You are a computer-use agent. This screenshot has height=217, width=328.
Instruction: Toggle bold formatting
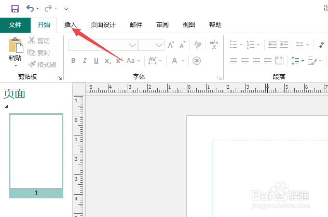(x=73, y=61)
